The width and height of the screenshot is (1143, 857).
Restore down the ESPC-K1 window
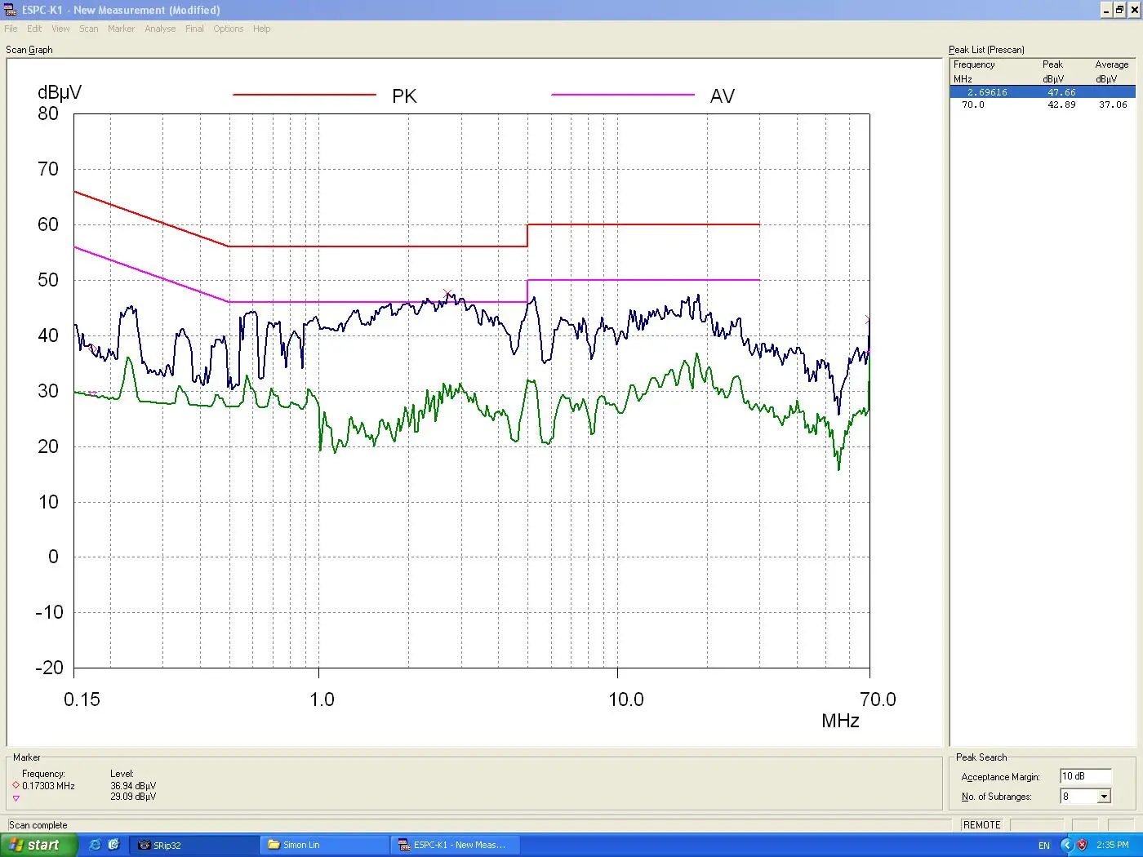tap(1119, 10)
